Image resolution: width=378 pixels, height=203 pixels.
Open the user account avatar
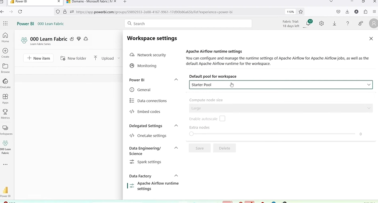point(374,23)
